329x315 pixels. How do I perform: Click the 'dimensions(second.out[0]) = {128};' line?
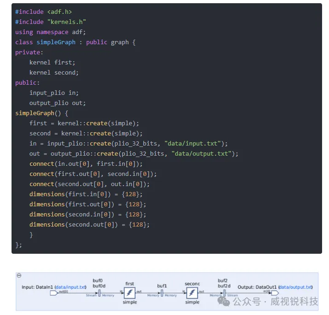tap(89, 225)
